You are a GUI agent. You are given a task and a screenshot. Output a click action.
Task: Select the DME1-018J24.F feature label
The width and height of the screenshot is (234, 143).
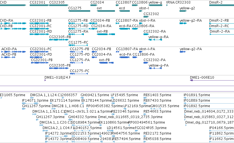(57, 78)
